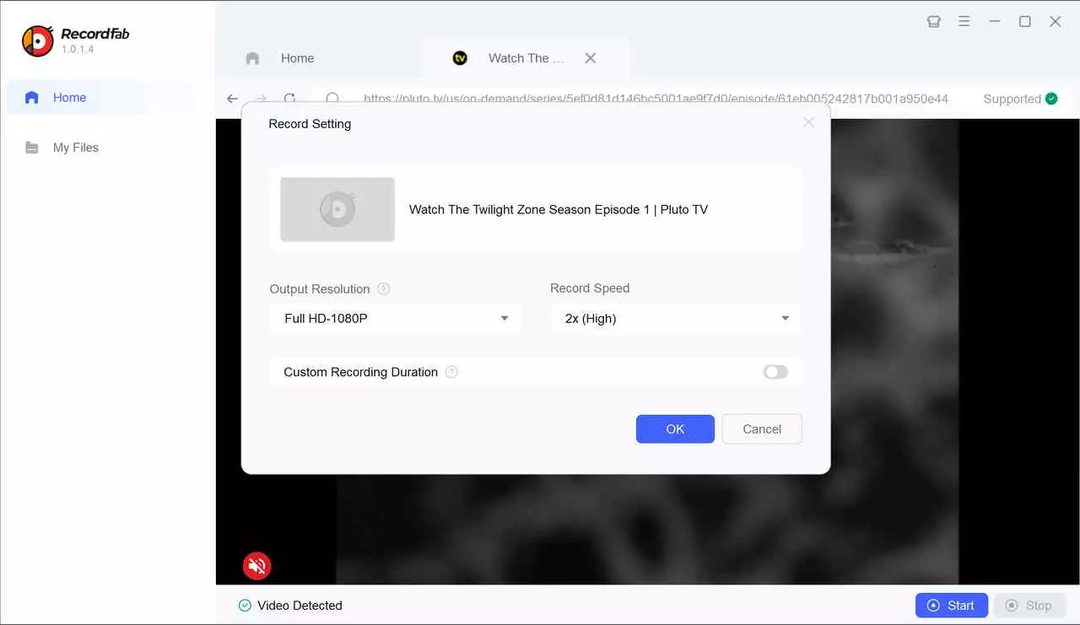This screenshot has height=625, width=1080.
Task: Go back with the browser arrow
Action: pos(233,99)
